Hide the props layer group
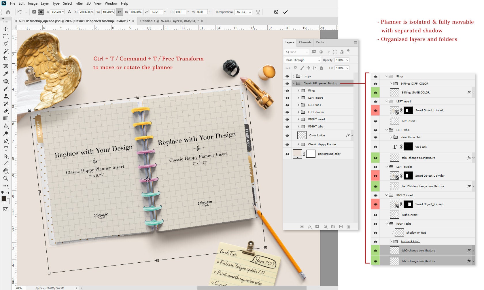 pyautogui.click(x=287, y=76)
